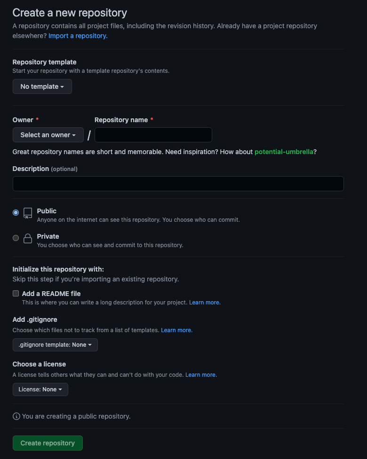Use the suggested name potential-umbrella

click(284, 152)
